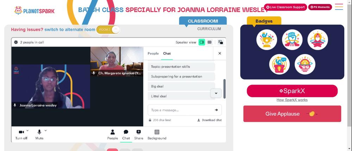The width and height of the screenshot is (352, 151).
Task: Click the PlanetSpark logo
Action: 34,11
